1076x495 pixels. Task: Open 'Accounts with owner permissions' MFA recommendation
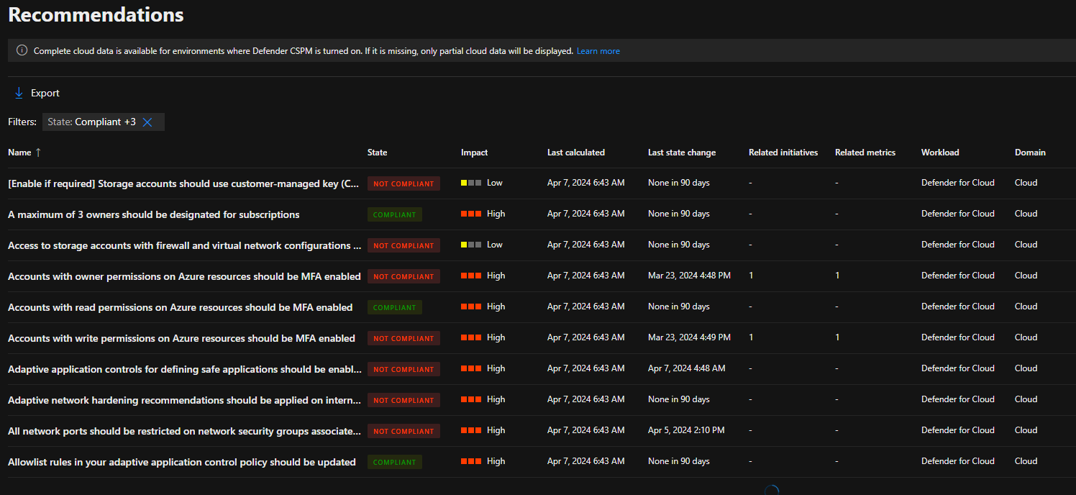click(x=184, y=276)
